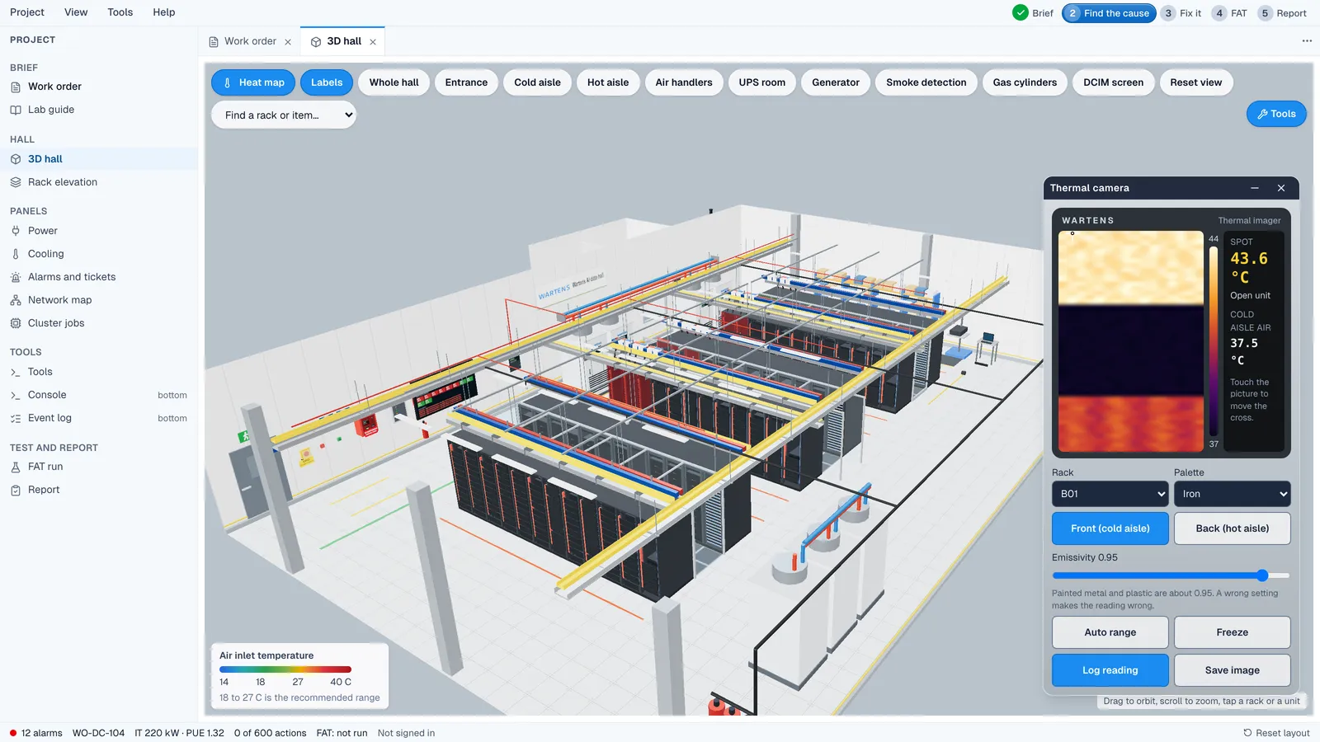Close the 3D hall tab
Viewport: 1320px width, 742px height.
click(373, 42)
